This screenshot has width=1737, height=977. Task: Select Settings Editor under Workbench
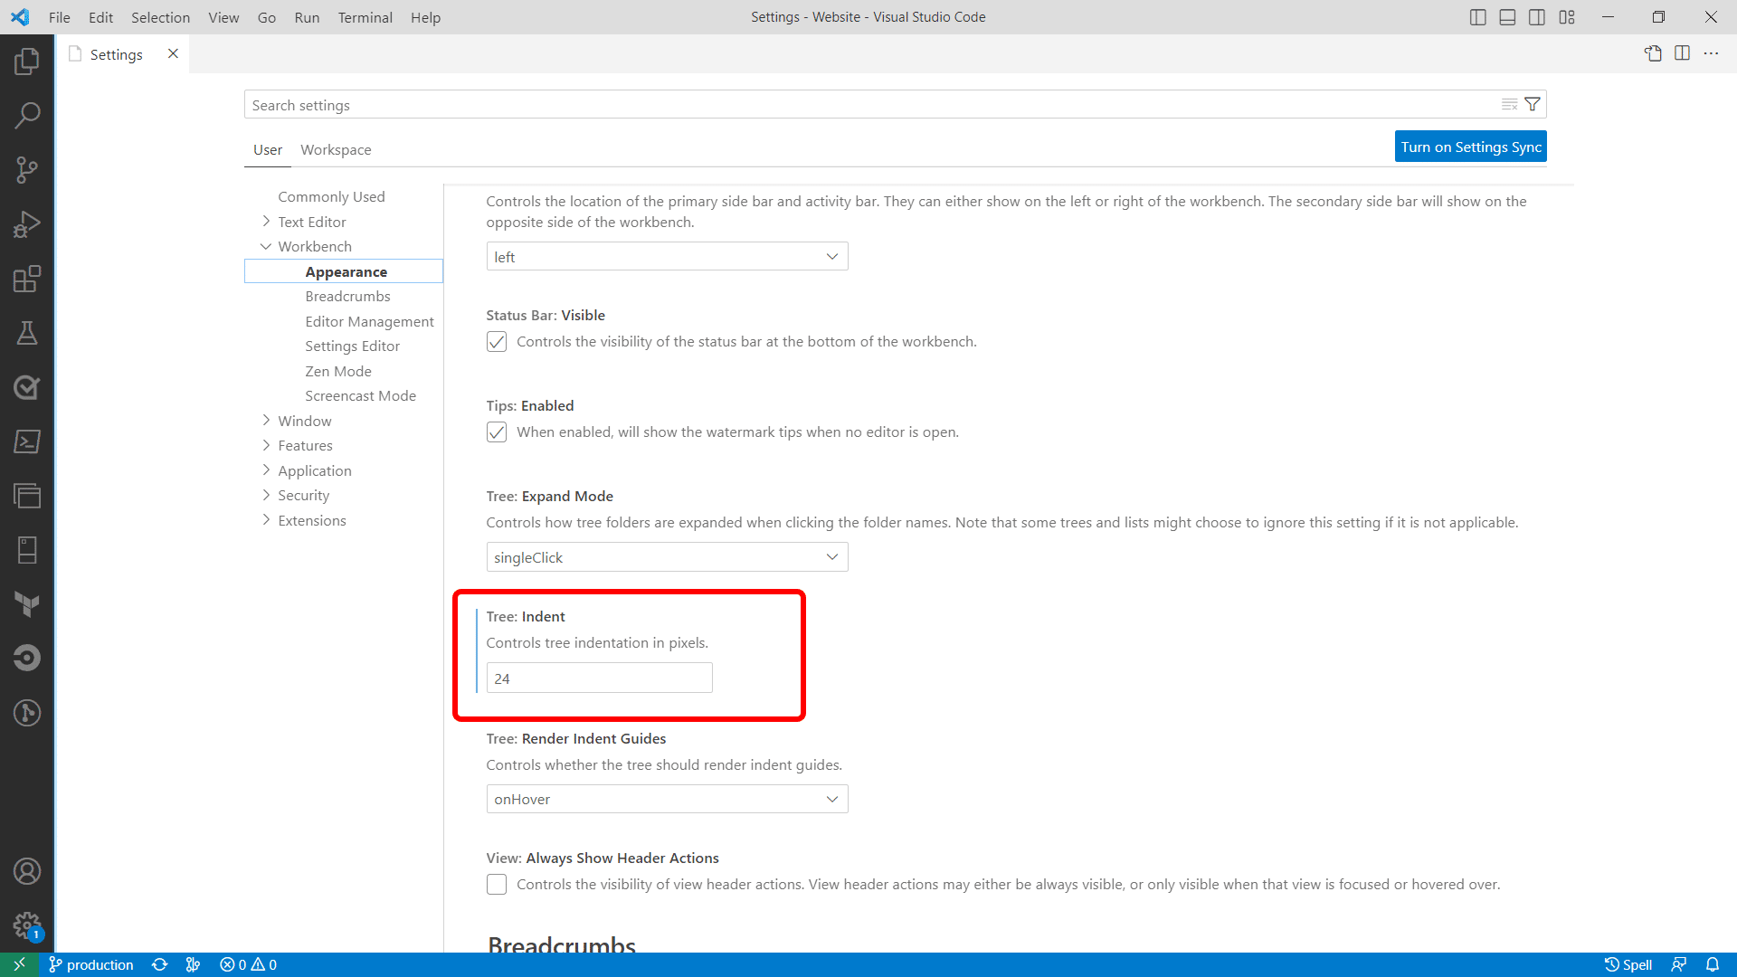[x=352, y=346]
